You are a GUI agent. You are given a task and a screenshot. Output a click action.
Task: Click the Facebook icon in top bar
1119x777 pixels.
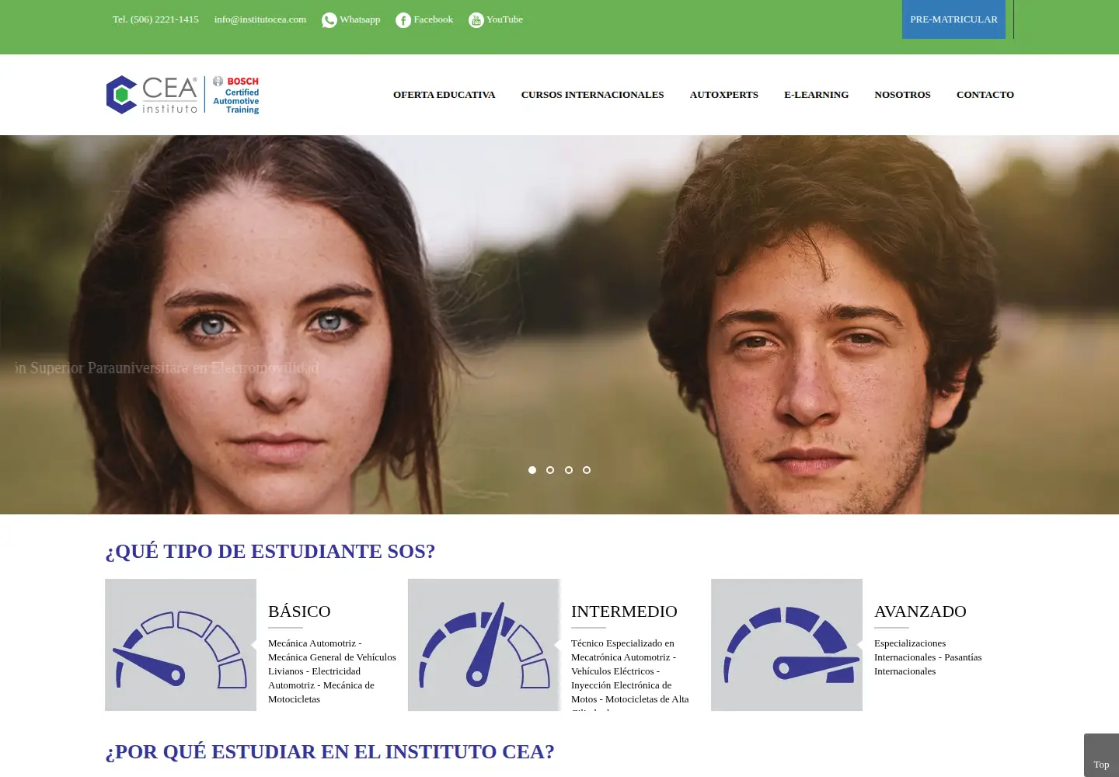[x=403, y=20]
